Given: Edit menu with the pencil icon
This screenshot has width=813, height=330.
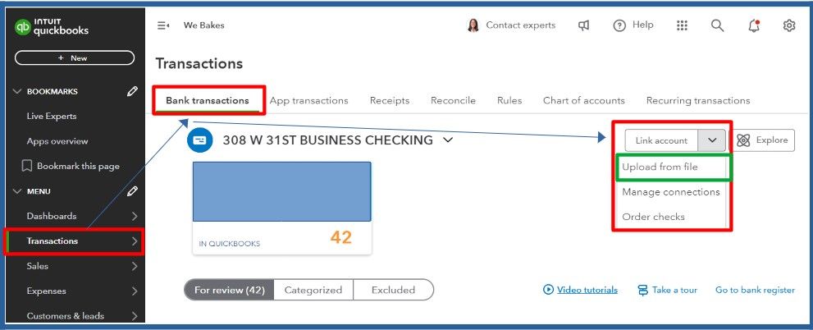Looking at the screenshot, I should (x=132, y=191).
